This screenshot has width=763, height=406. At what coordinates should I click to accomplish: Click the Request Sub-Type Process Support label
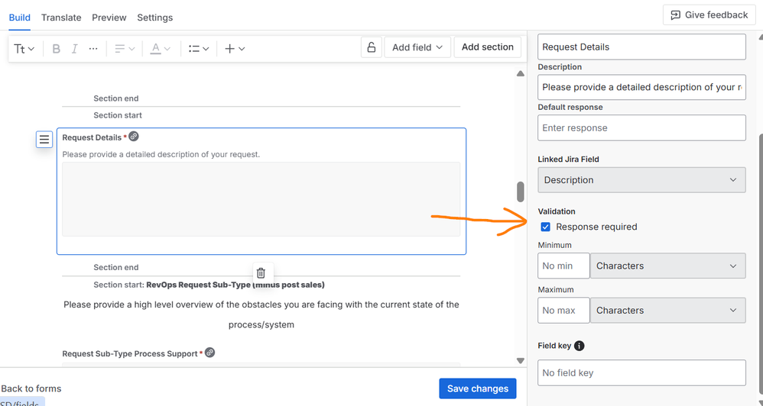click(x=130, y=354)
